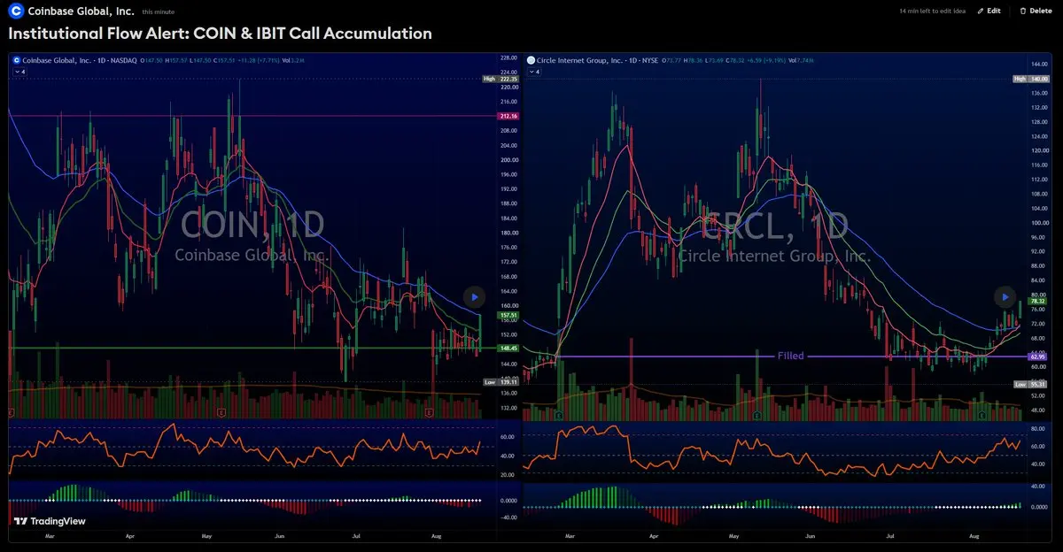The height and width of the screenshot is (552, 1063).
Task: Click the Edit idea button
Action: (989, 11)
